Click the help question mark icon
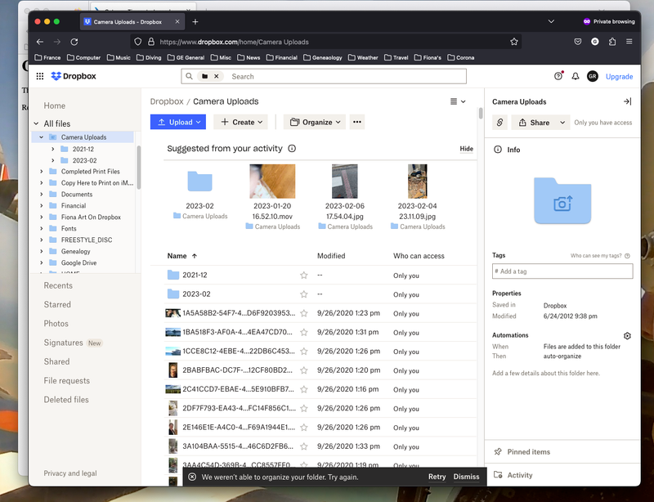 click(558, 76)
